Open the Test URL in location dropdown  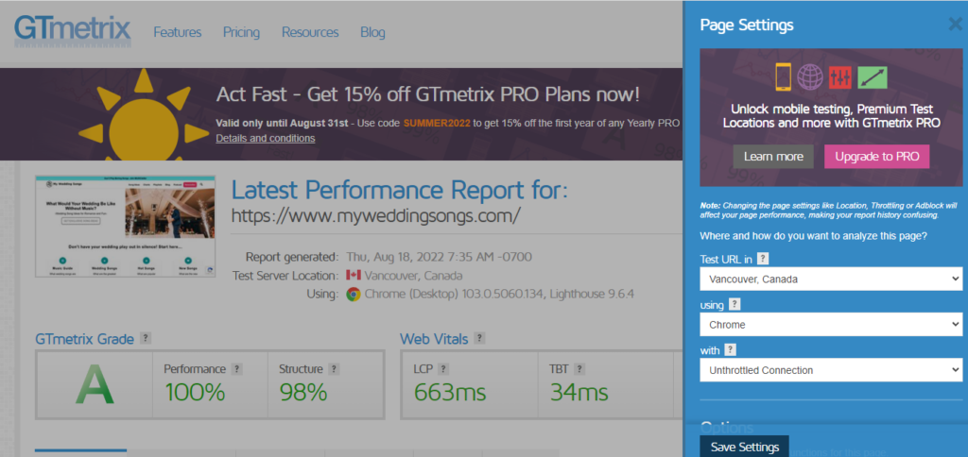(x=831, y=279)
